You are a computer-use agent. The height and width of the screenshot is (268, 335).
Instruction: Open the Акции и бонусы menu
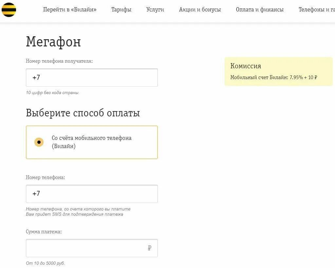pyautogui.click(x=200, y=9)
